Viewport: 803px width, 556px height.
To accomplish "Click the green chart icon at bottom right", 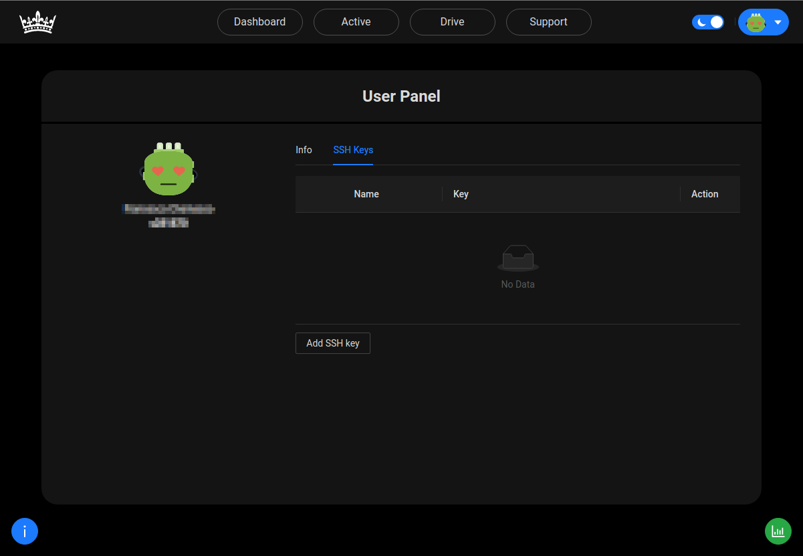I will tap(778, 531).
